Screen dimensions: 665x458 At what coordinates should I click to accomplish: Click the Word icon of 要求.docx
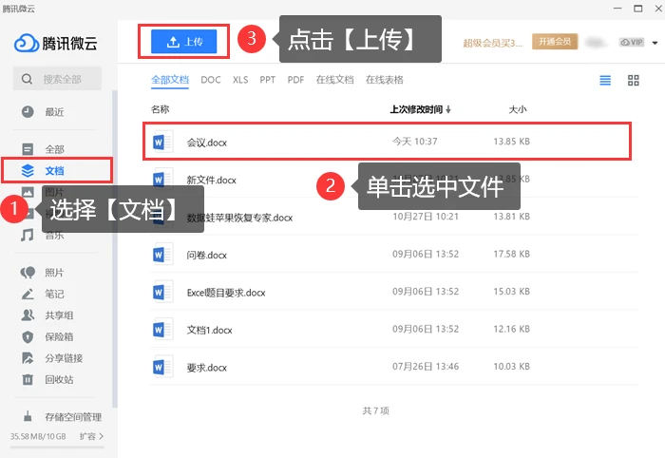coord(162,367)
